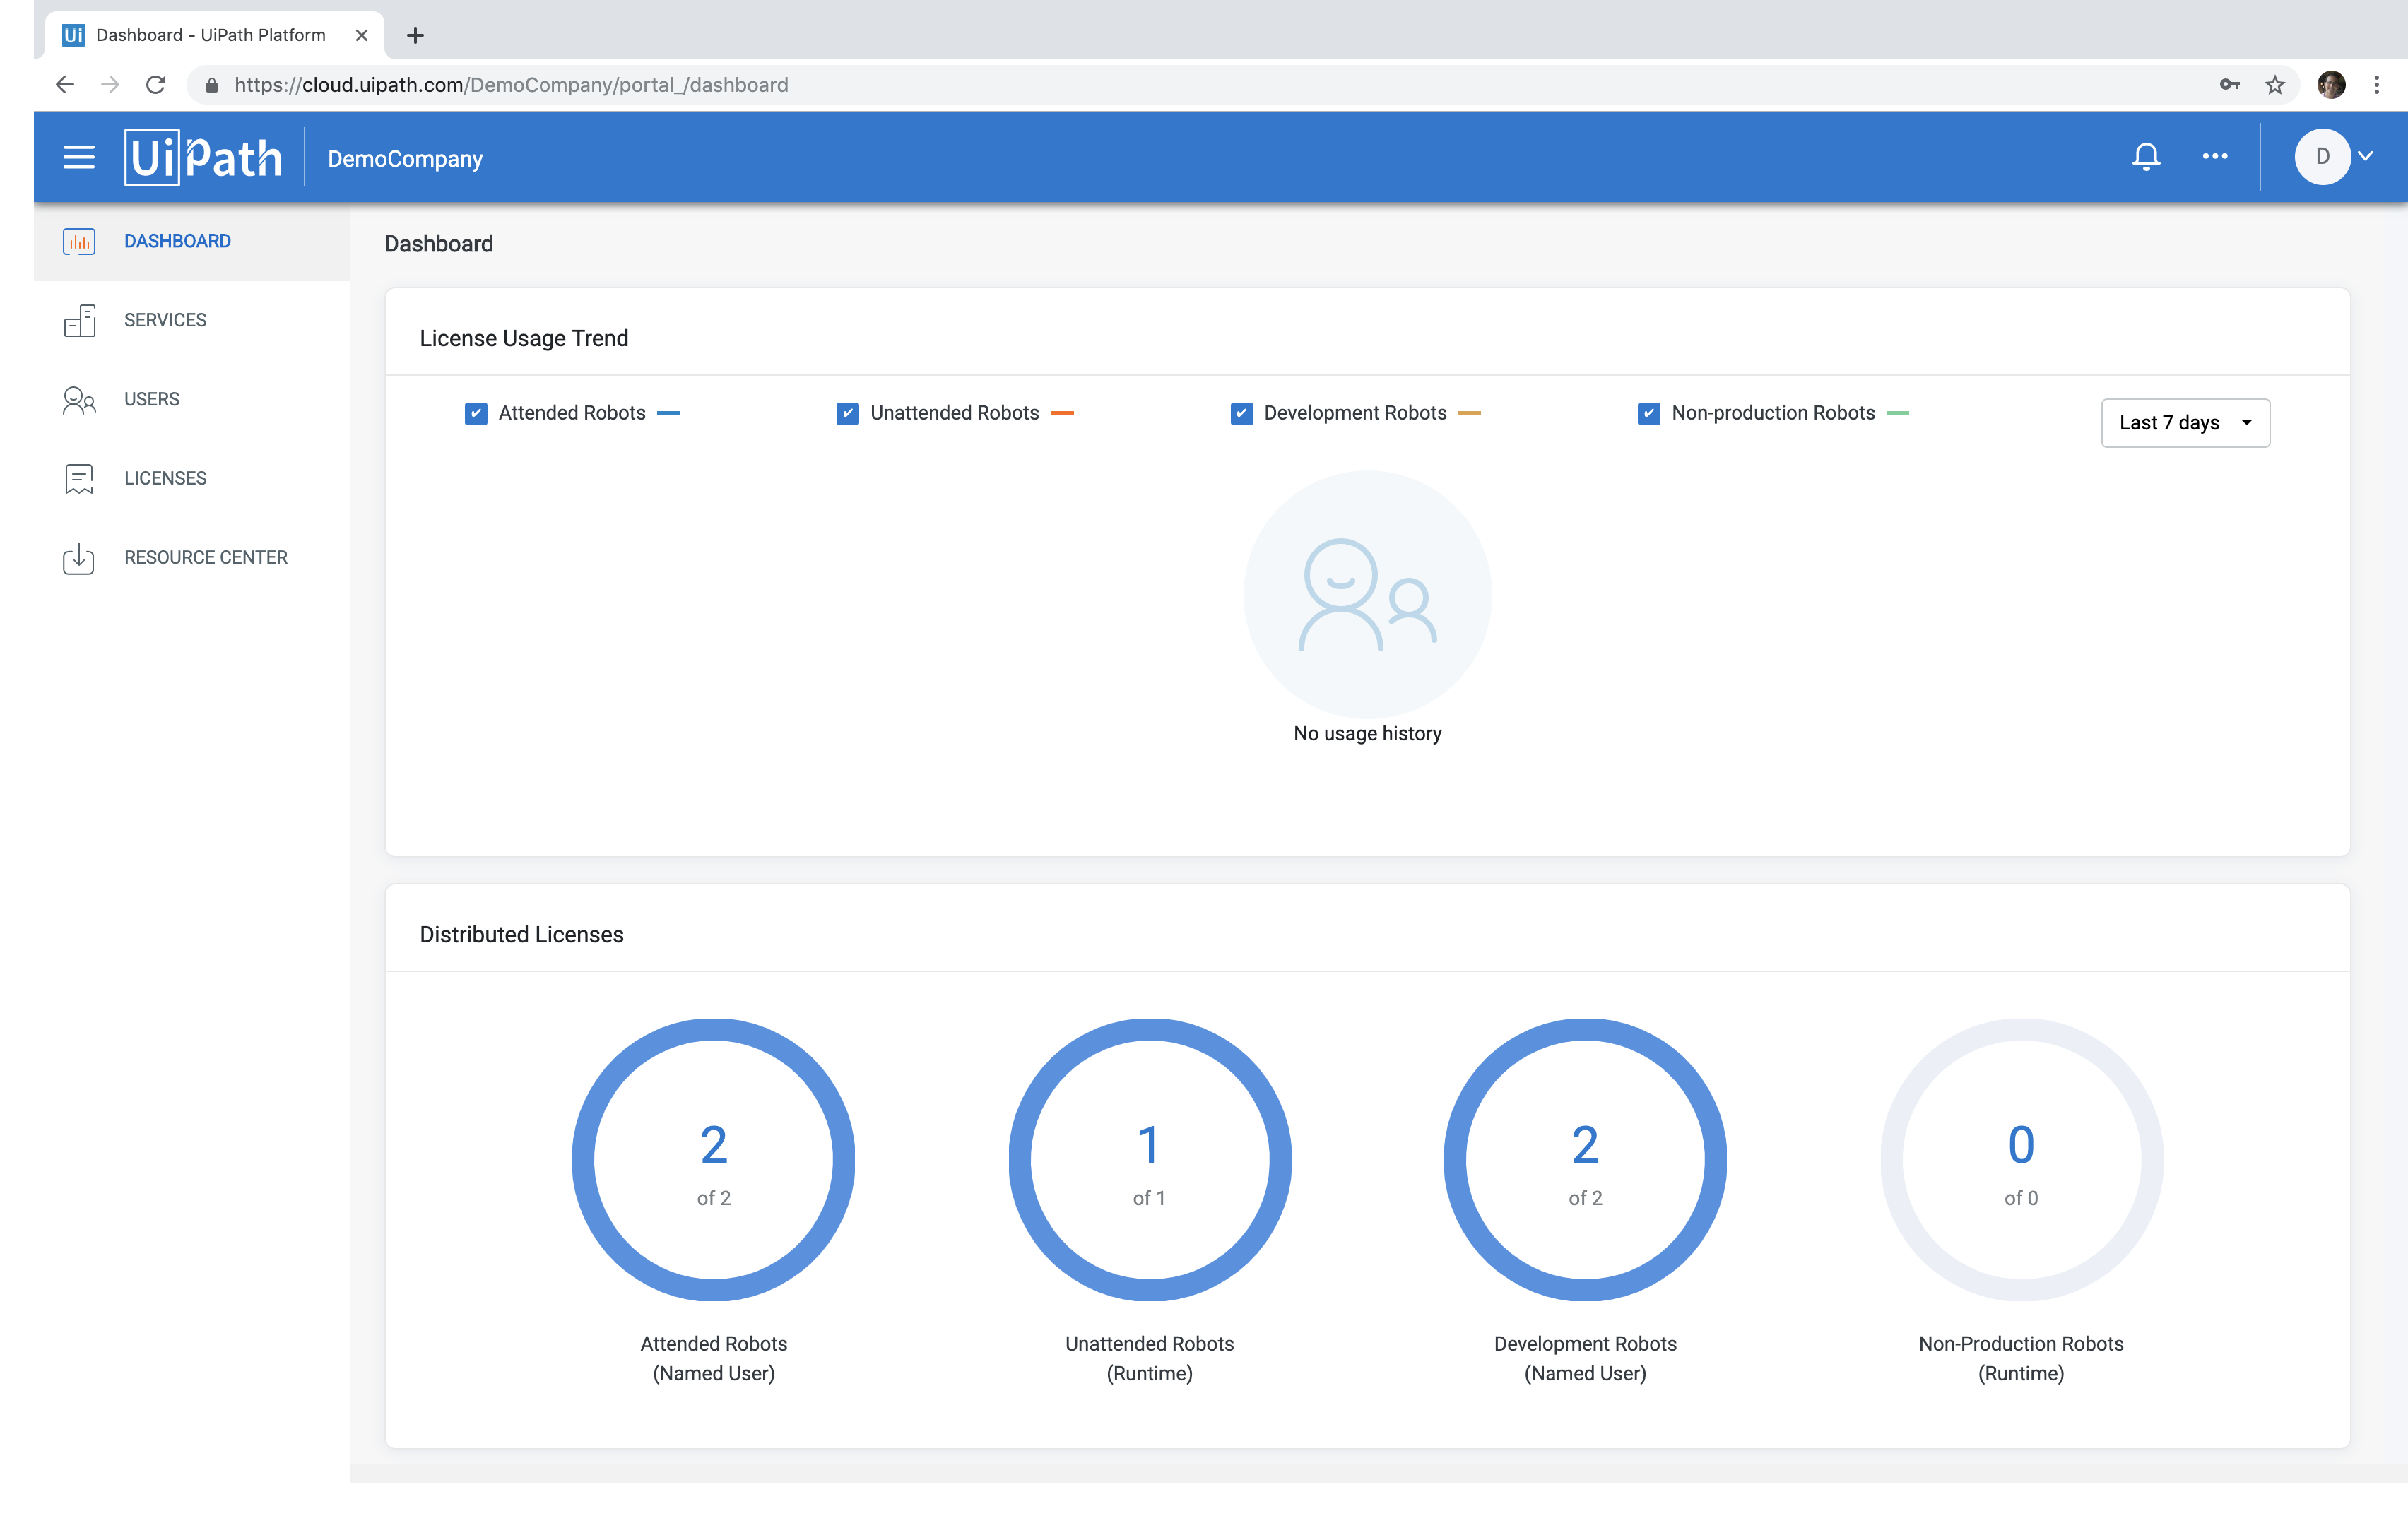
Task: Click the Resource Center download icon
Action: [x=79, y=558]
